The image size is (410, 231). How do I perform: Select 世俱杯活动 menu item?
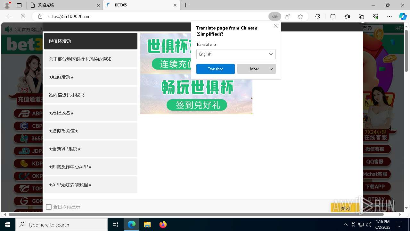point(91,41)
